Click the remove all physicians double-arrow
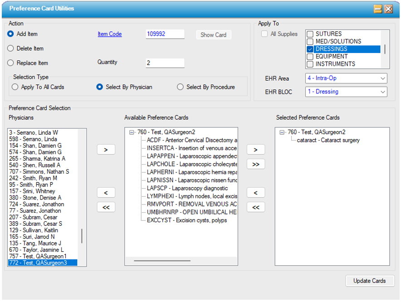401x302 pixels. pos(106,207)
